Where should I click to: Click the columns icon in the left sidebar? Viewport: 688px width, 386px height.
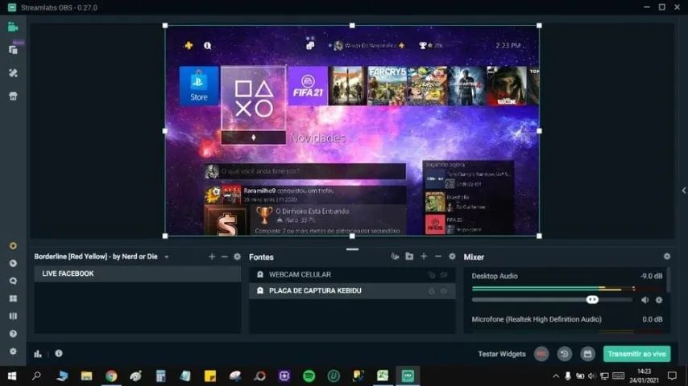tap(13, 316)
